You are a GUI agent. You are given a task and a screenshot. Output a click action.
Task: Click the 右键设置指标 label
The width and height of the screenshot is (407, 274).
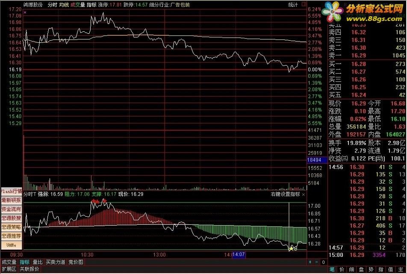[x=285, y=194]
